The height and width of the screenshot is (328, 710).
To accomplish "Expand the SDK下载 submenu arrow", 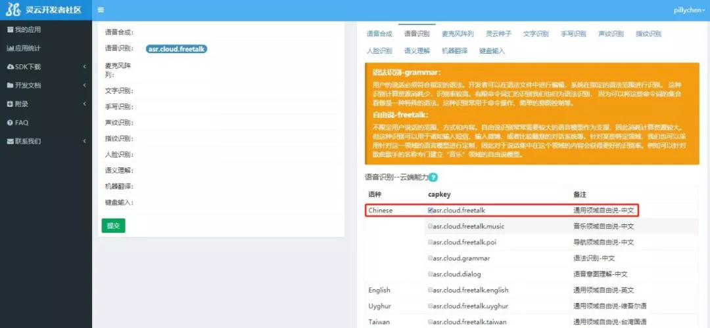I will (85, 67).
